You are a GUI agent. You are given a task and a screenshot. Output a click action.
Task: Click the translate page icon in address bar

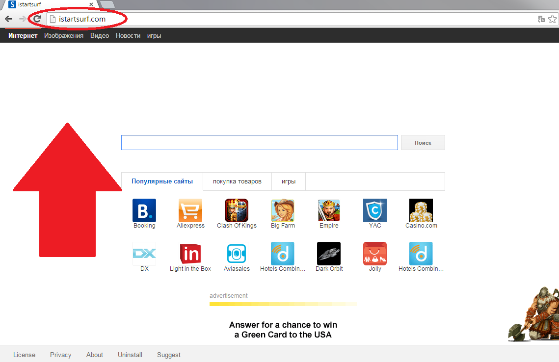541,19
